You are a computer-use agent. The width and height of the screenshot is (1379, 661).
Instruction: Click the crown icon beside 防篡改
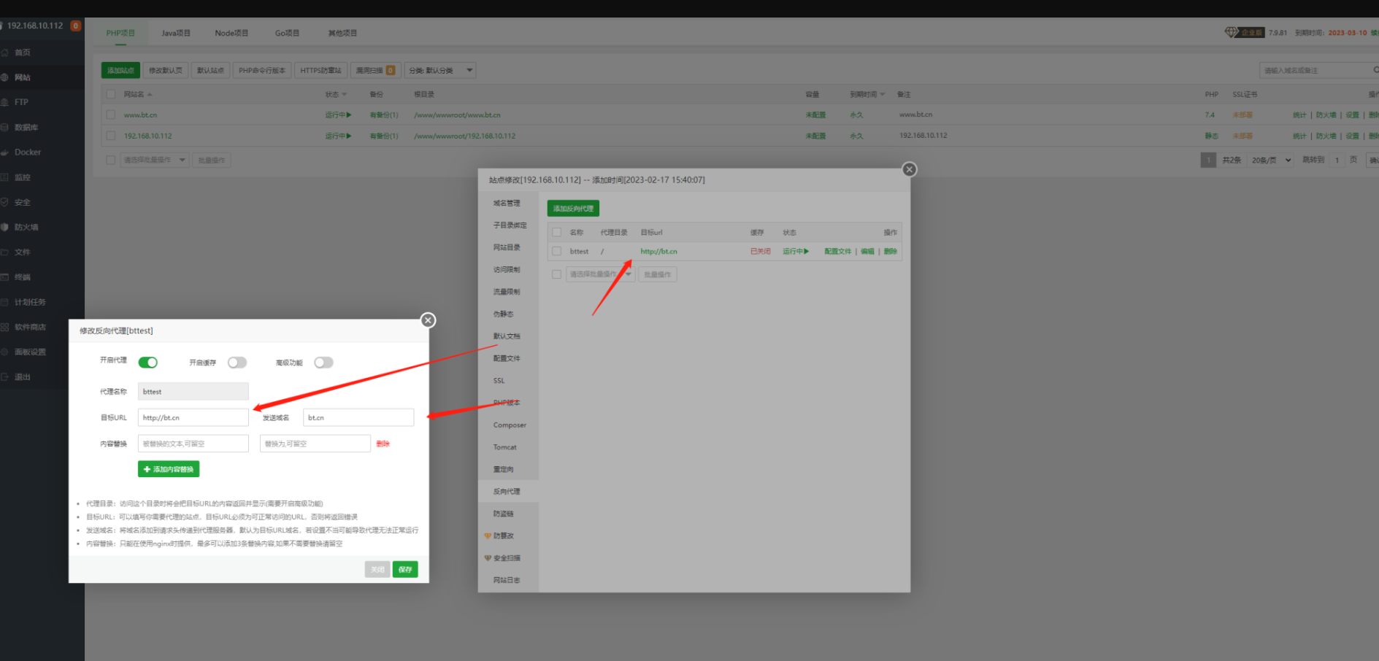click(x=488, y=536)
